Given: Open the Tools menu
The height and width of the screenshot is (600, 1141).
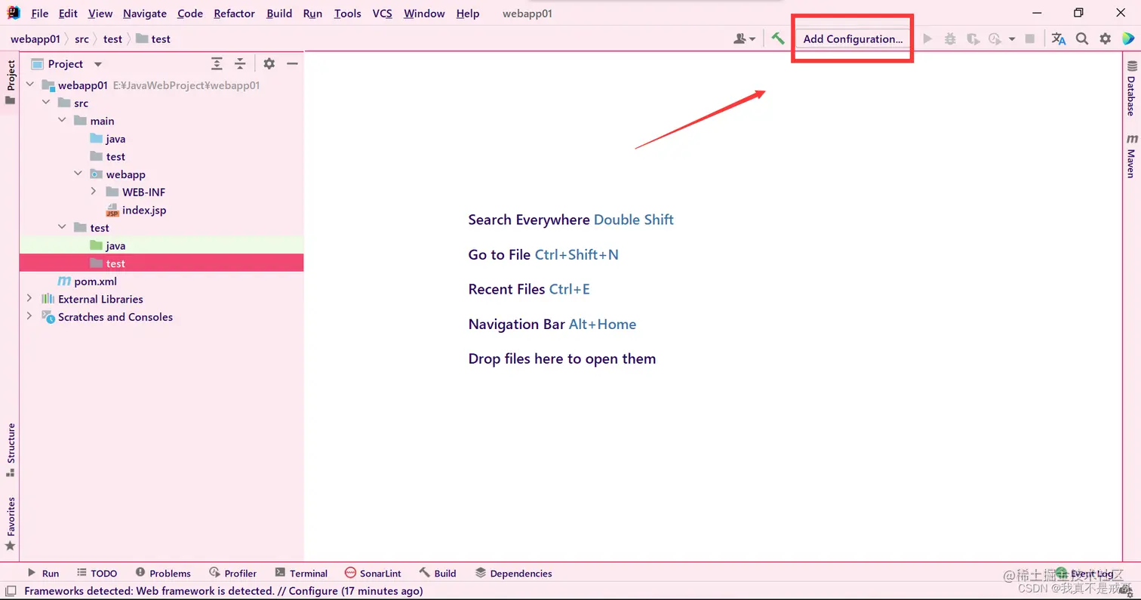Looking at the screenshot, I should (348, 14).
